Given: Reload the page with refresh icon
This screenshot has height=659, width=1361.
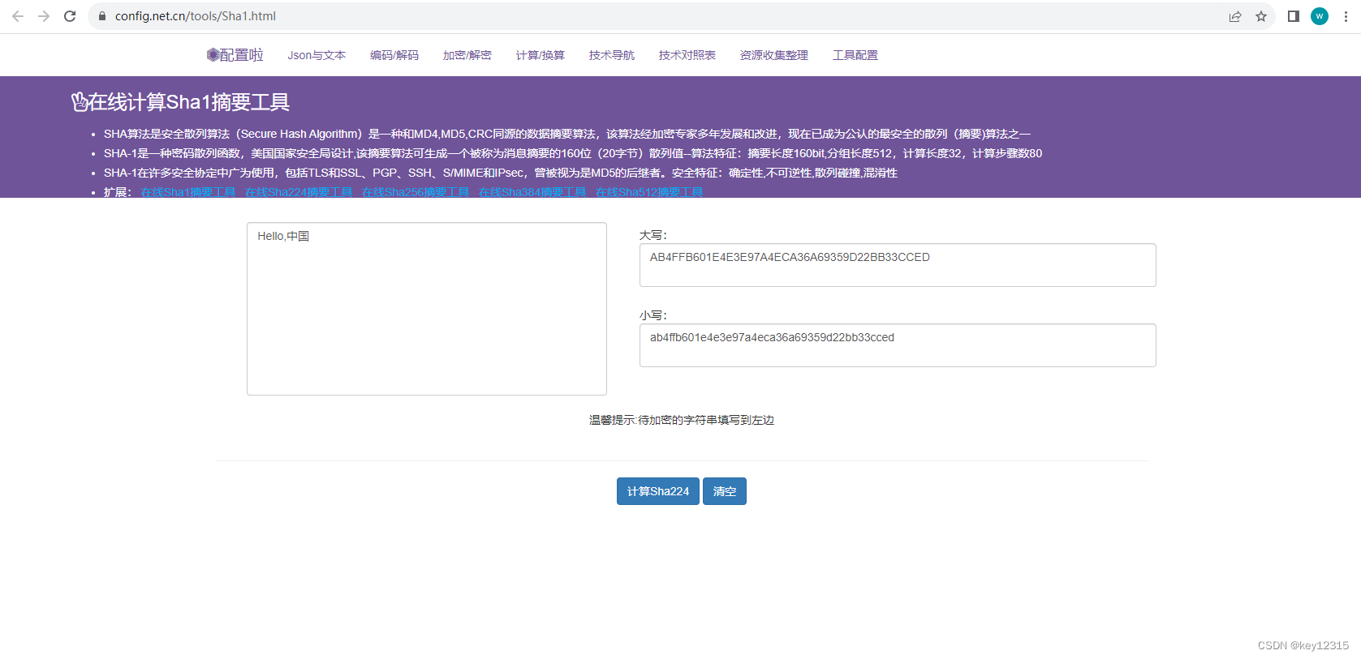Looking at the screenshot, I should tap(70, 16).
